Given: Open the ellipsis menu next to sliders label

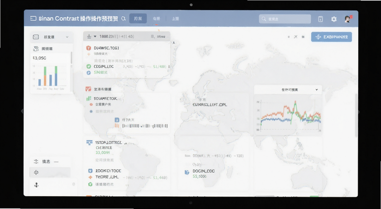Looking at the screenshot, I should click(x=56, y=161).
